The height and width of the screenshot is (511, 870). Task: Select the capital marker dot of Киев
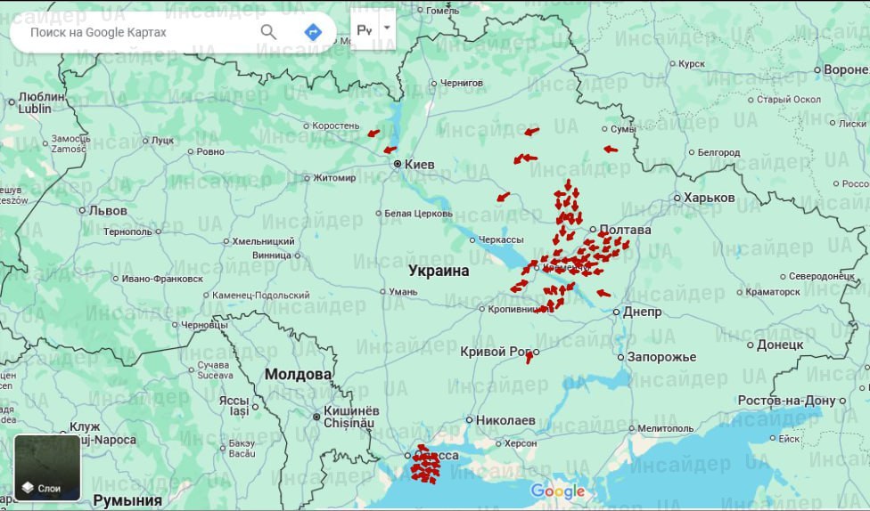pos(398,164)
